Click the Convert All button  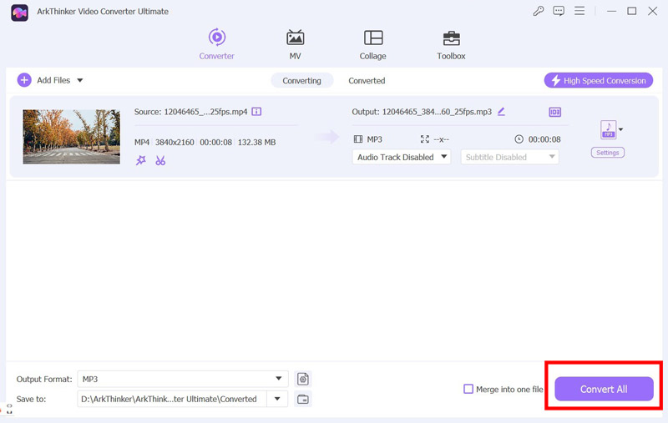[x=604, y=389]
